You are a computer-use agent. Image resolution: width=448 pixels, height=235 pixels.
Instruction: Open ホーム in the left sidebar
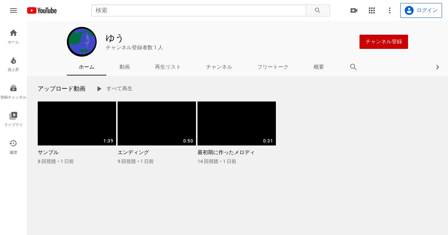click(x=13, y=37)
